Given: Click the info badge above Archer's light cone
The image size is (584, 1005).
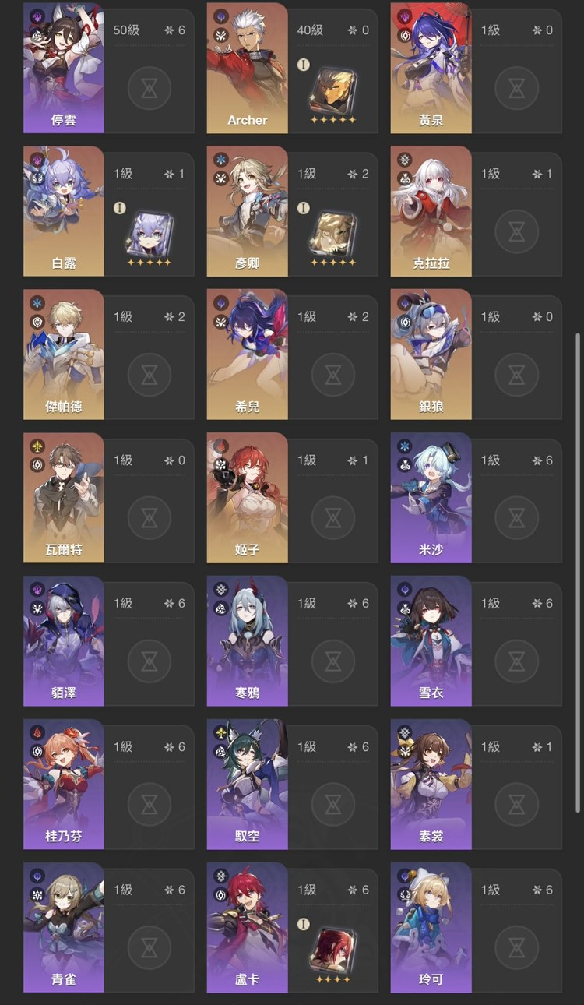Looking at the screenshot, I should click(304, 65).
